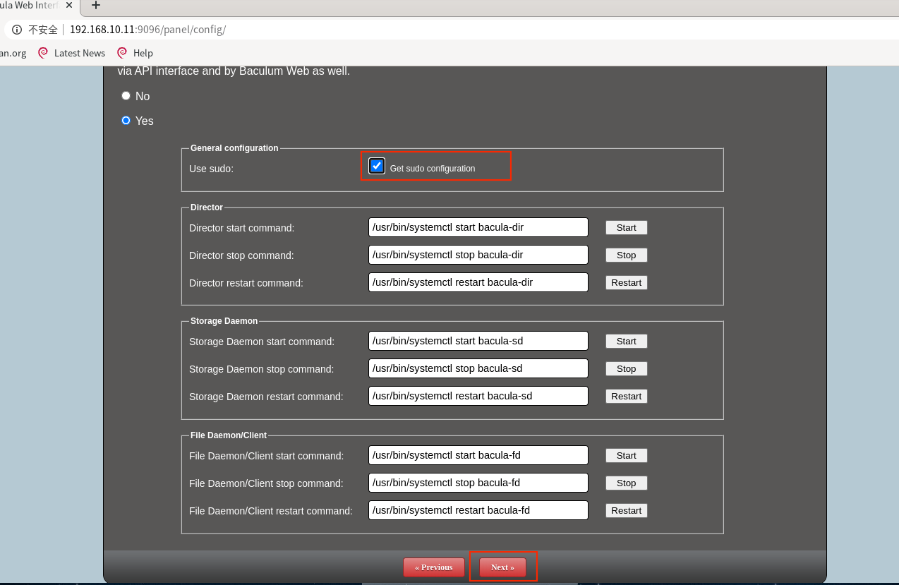Focus the Storage Daemon stop command field
Screen dimensions: 899x585
point(478,368)
